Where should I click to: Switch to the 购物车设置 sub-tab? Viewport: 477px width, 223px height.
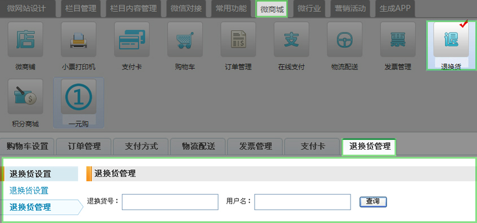(28, 146)
